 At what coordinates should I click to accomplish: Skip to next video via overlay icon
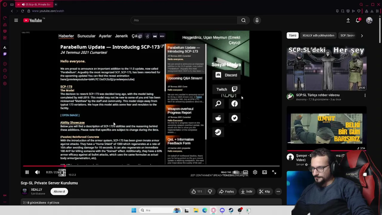pos(155,36)
